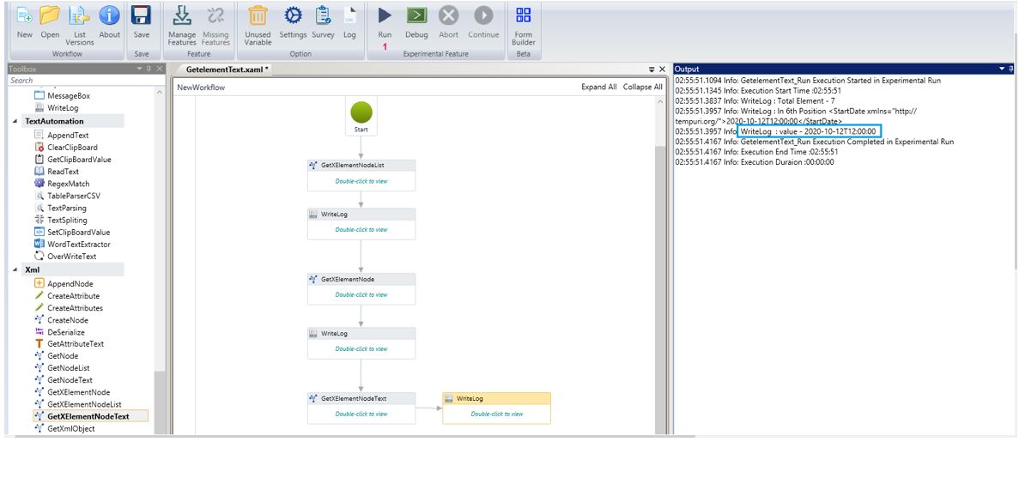Click the New workflow icon

[25, 16]
